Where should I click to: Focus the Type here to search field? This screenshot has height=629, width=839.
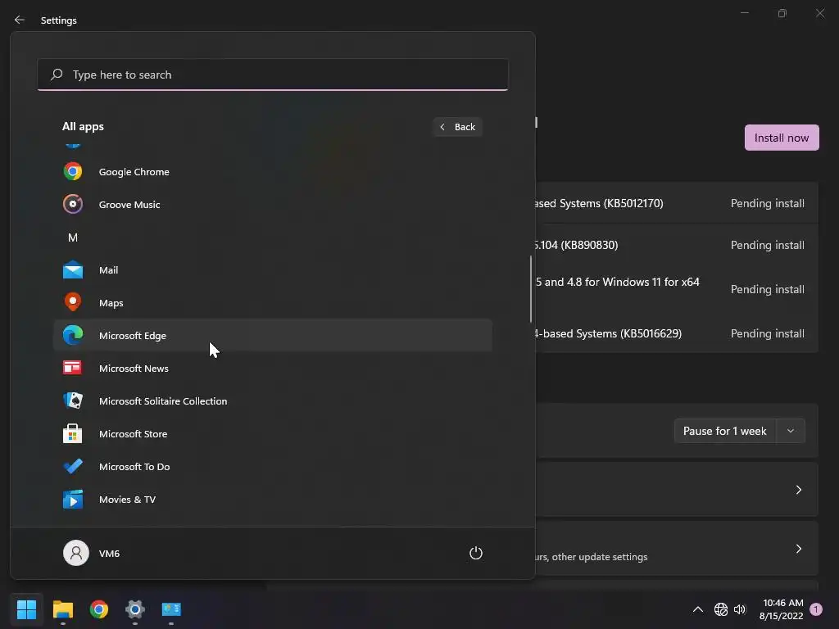[273, 75]
